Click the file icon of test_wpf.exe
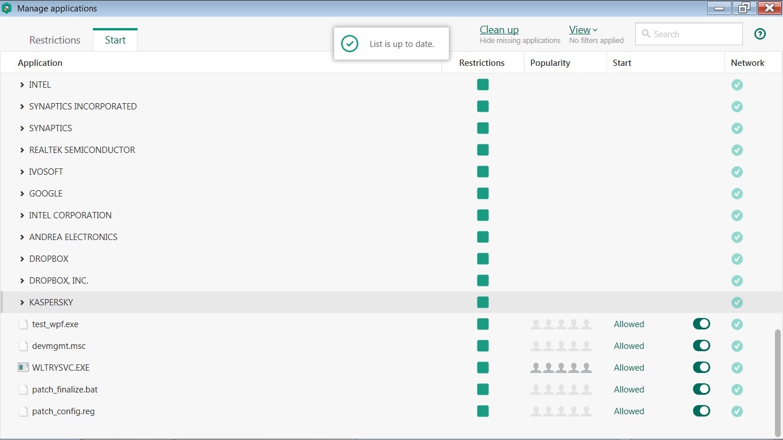The image size is (783, 440). click(x=23, y=324)
